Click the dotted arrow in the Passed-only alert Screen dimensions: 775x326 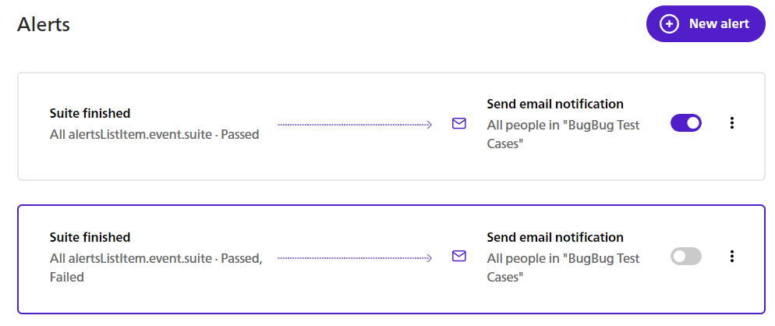pyautogui.click(x=355, y=125)
